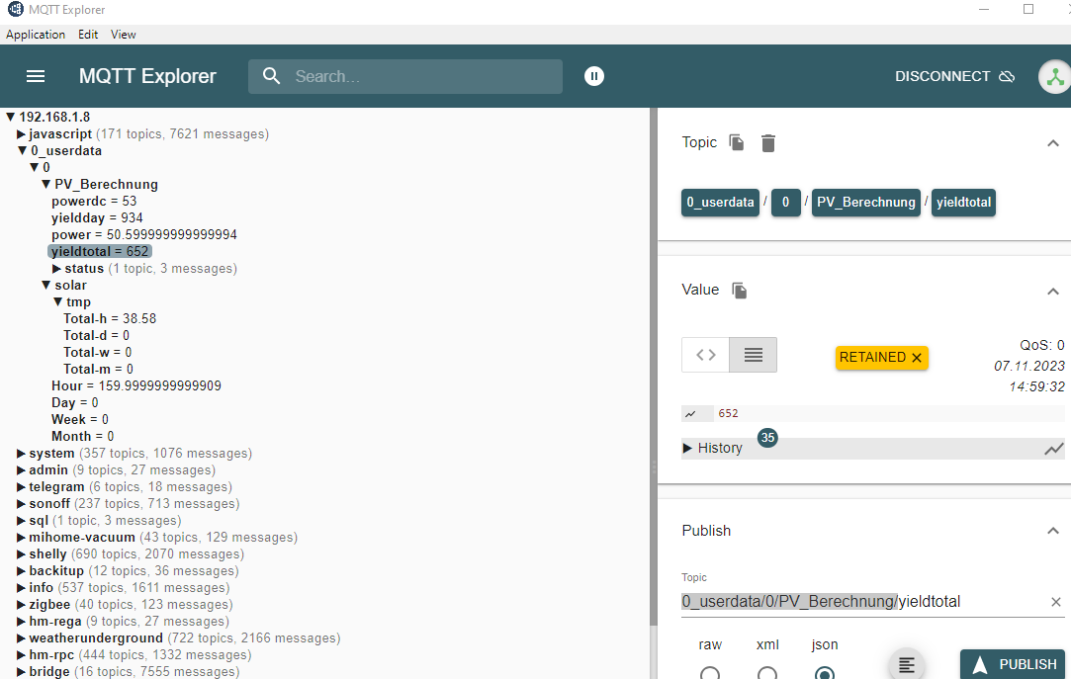Viewport: 1071px width, 679px height.
Task: Click the yieldtotal breadcrumb chip
Action: click(x=963, y=203)
